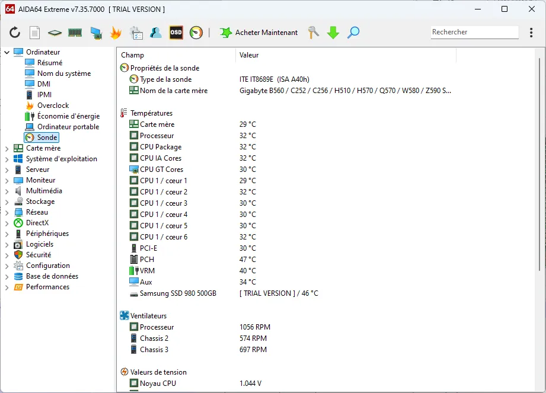546x393 pixels.
Task: Click the Refresh toolbar icon
Action: tap(15, 33)
